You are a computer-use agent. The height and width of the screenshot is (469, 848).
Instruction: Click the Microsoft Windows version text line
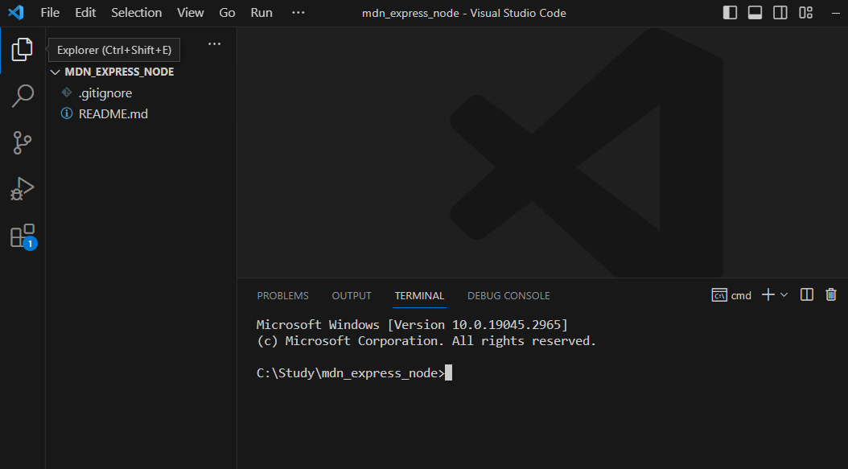pyautogui.click(x=412, y=324)
